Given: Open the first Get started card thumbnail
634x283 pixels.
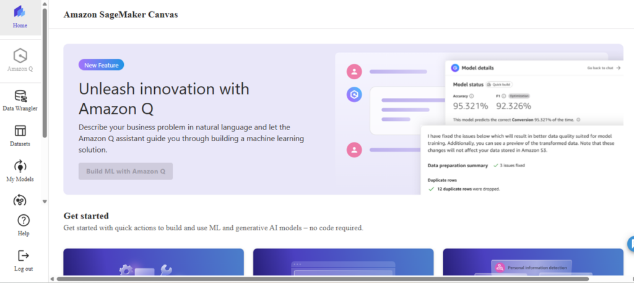Looking at the screenshot, I should point(154,262).
